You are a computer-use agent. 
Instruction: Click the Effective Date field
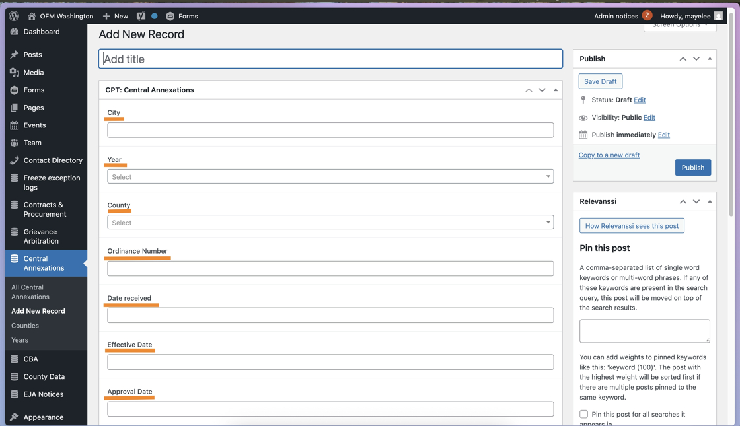[330, 362]
